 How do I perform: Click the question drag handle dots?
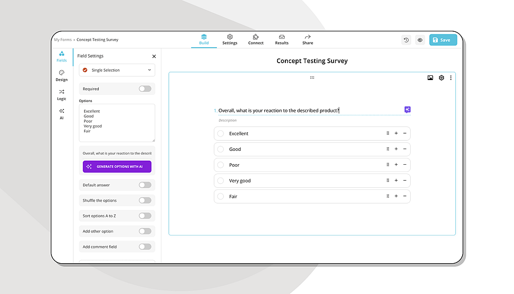click(x=312, y=77)
